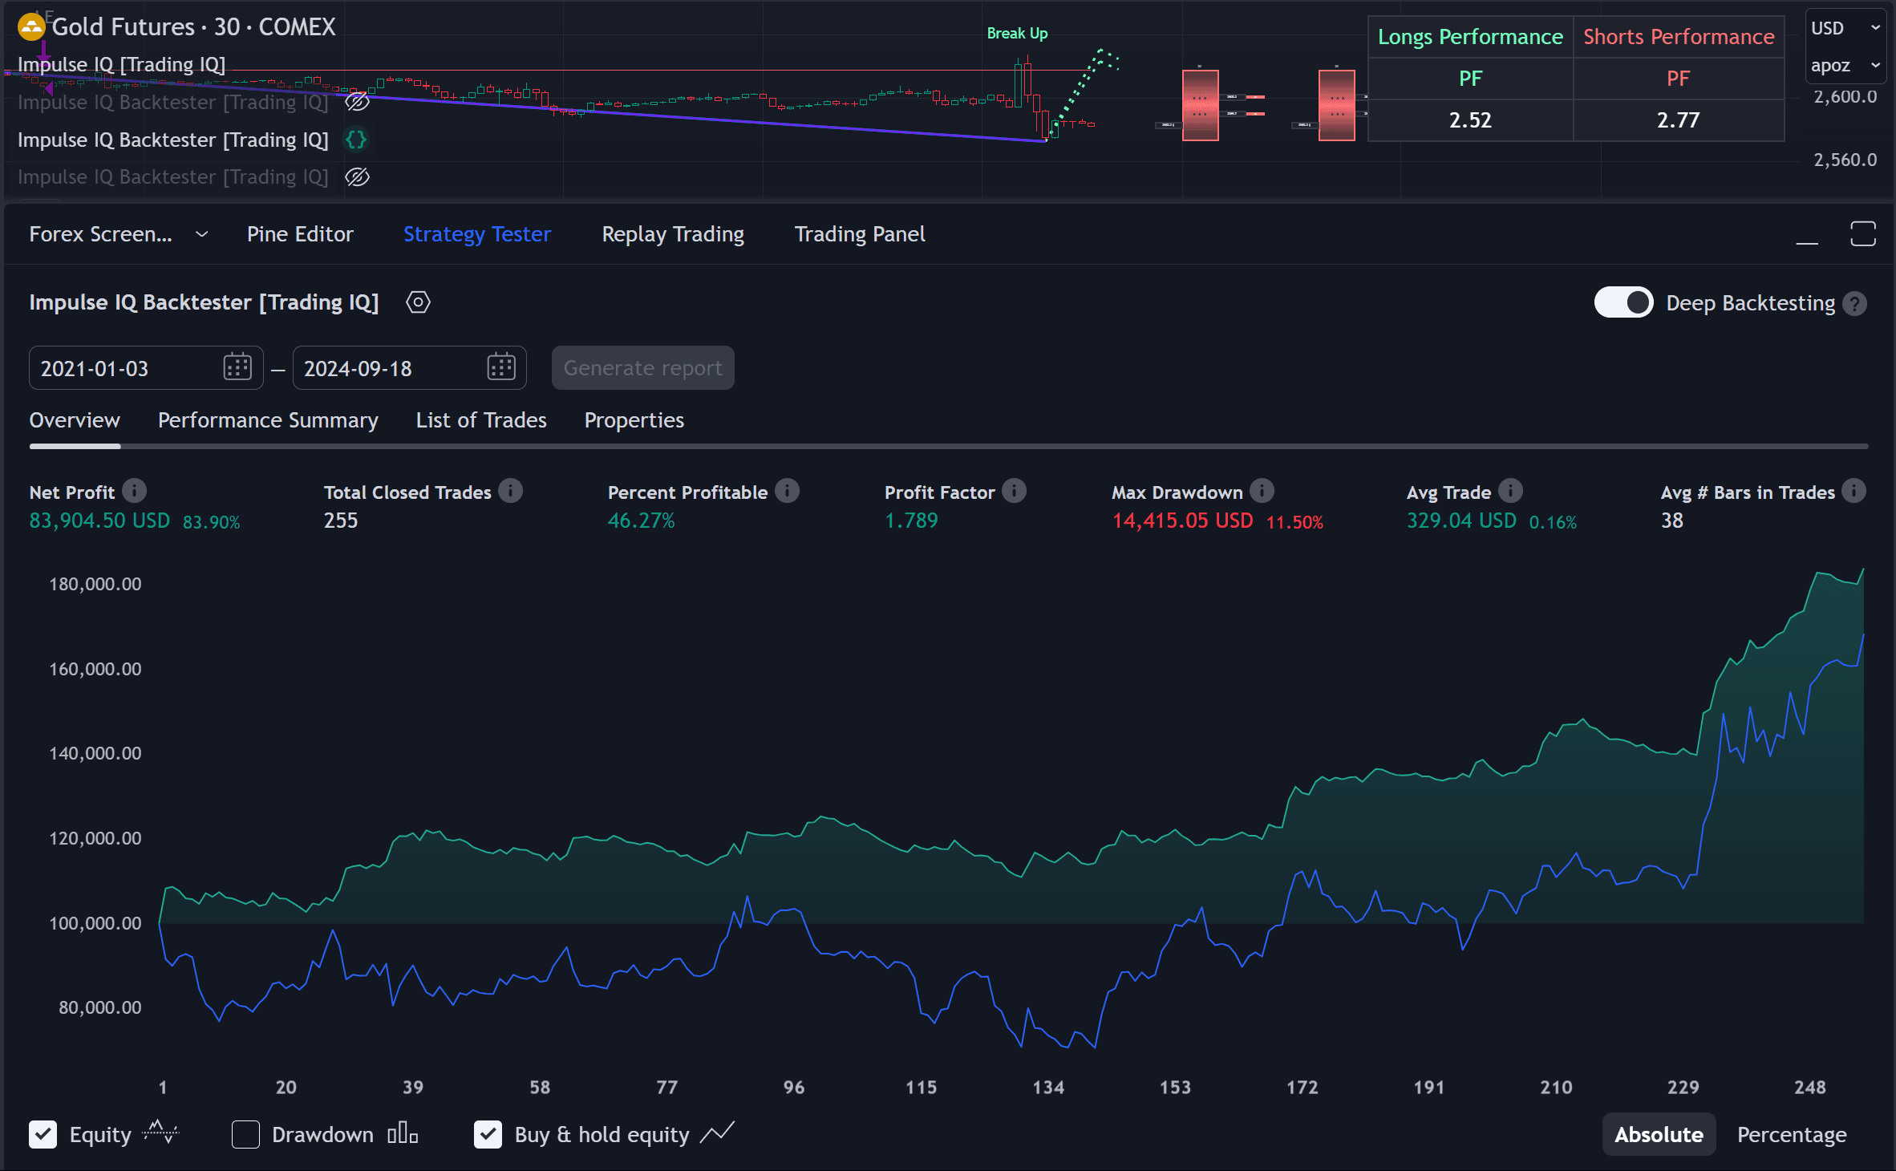Click Profit Factor value 1.789
This screenshot has height=1171, width=1896.
tap(911, 521)
